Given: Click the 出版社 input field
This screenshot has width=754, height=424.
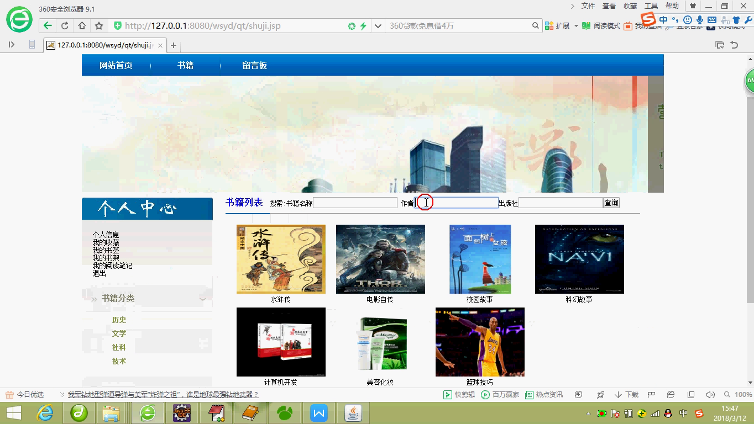Looking at the screenshot, I should (x=561, y=203).
